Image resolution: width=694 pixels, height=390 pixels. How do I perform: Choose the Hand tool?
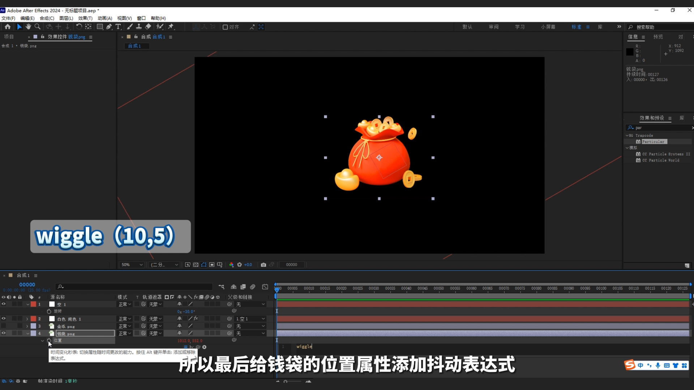(28, 27)
